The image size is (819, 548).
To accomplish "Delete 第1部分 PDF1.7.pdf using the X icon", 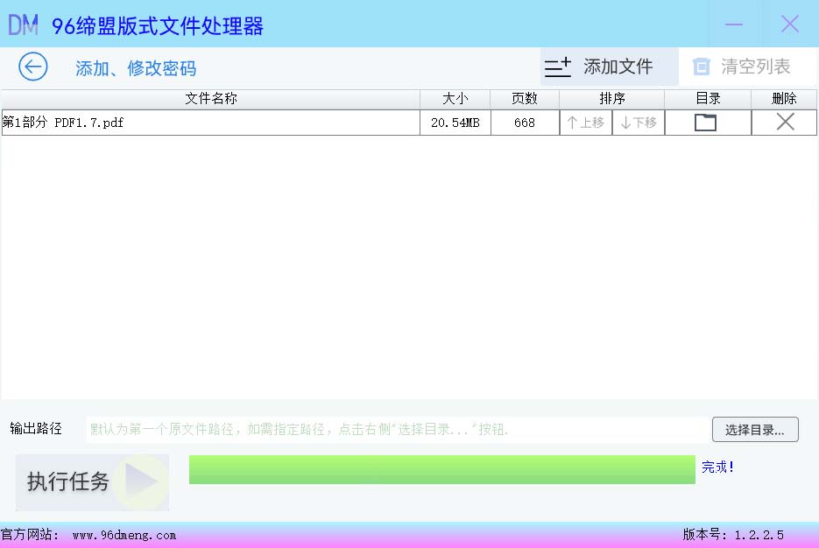I will click(785, 123).
